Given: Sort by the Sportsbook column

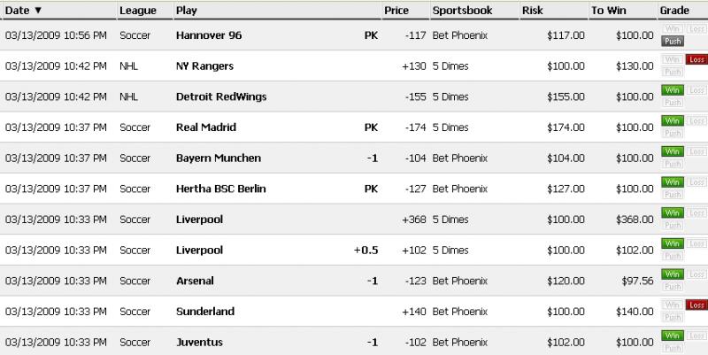Looking at the screenshot, I should pyautogui.click(x=461, y=10).
